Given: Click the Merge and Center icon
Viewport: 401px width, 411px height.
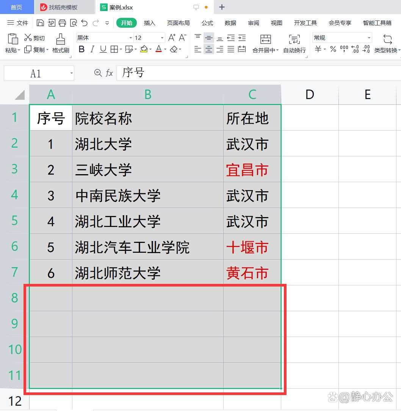Looking at the screenshot, I should (x=265, y=39).
